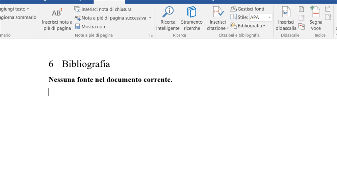Click Aggiorna sommario
The height and width of the screenshot is (189, 337).
tap(18, 17)
